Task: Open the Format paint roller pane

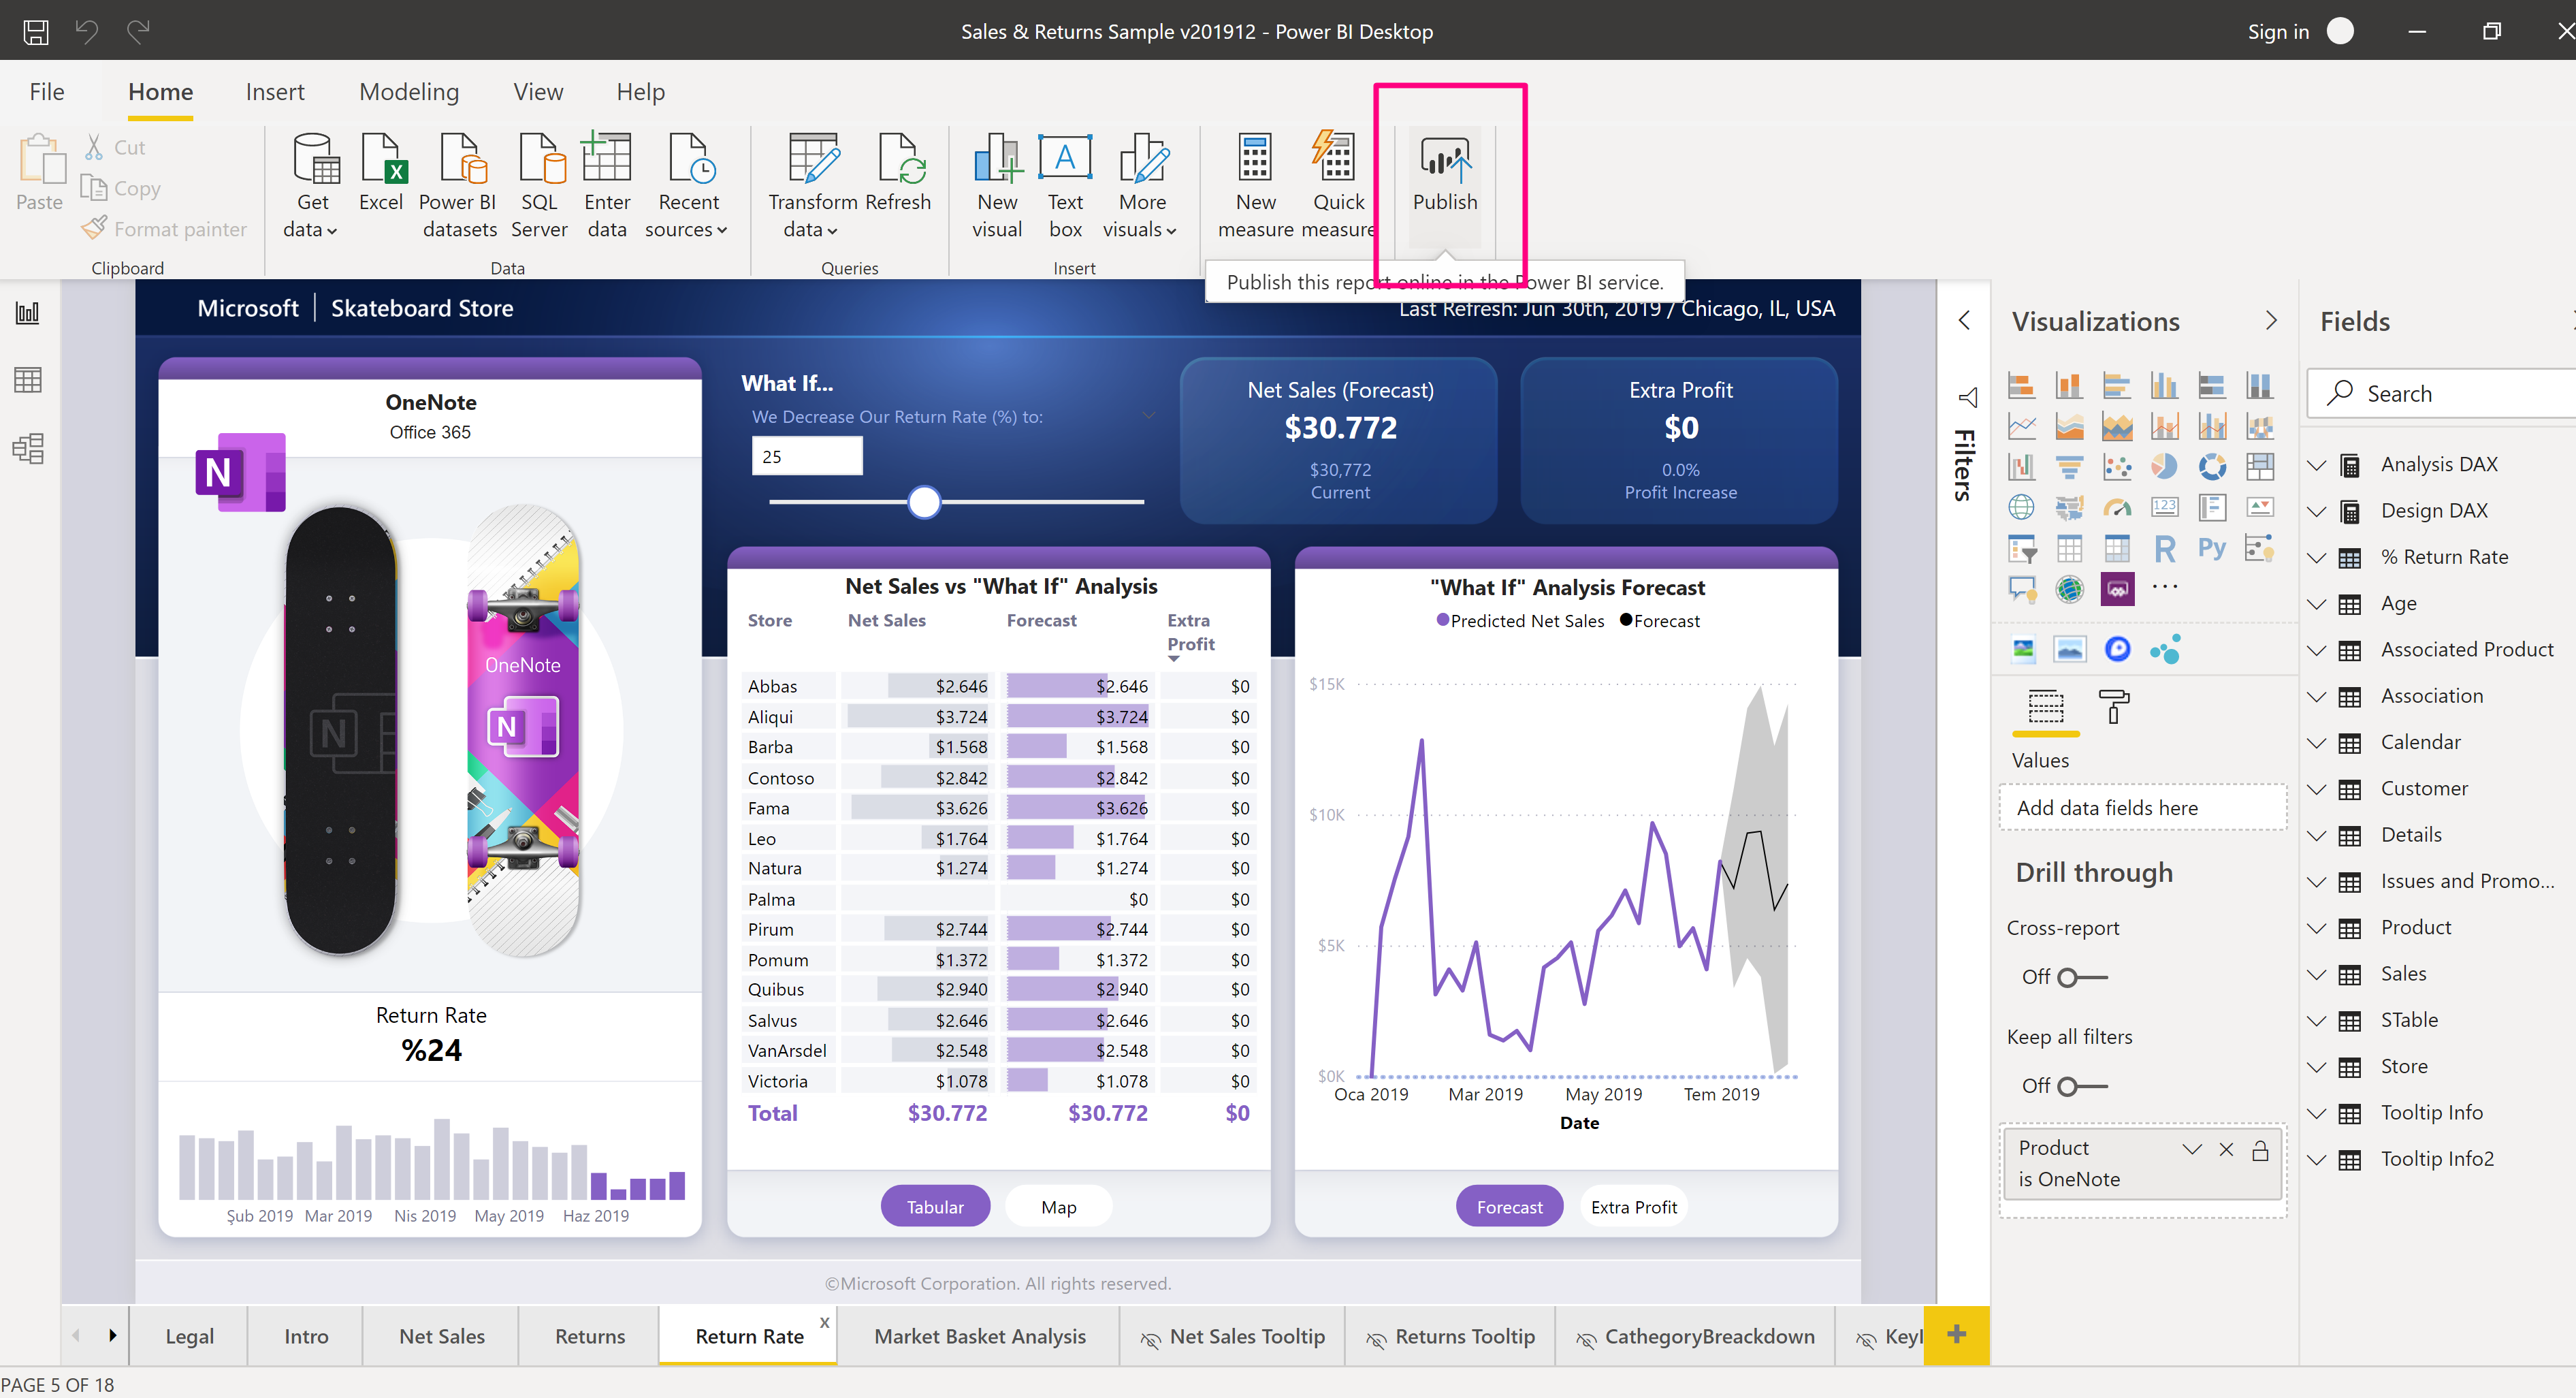Action: (2114, 706)
